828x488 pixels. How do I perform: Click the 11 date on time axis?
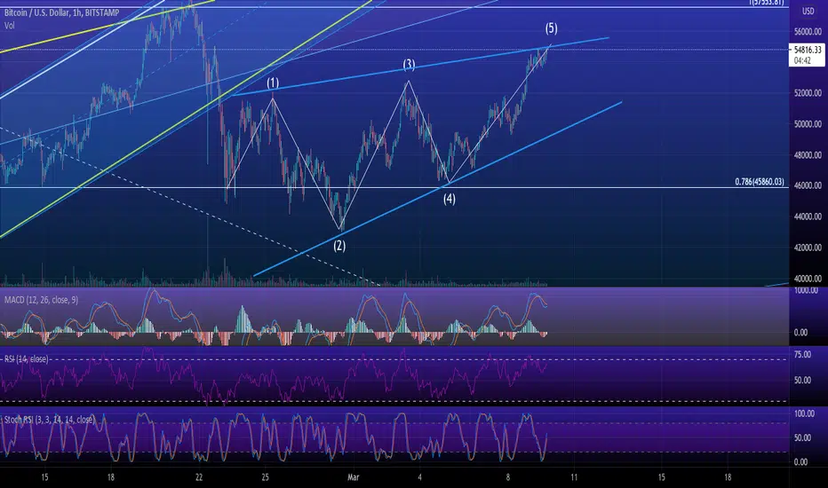(574, 477)
